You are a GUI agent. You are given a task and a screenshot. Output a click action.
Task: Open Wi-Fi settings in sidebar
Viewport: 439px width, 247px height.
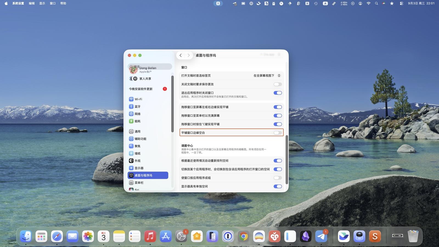coord(138,99)
